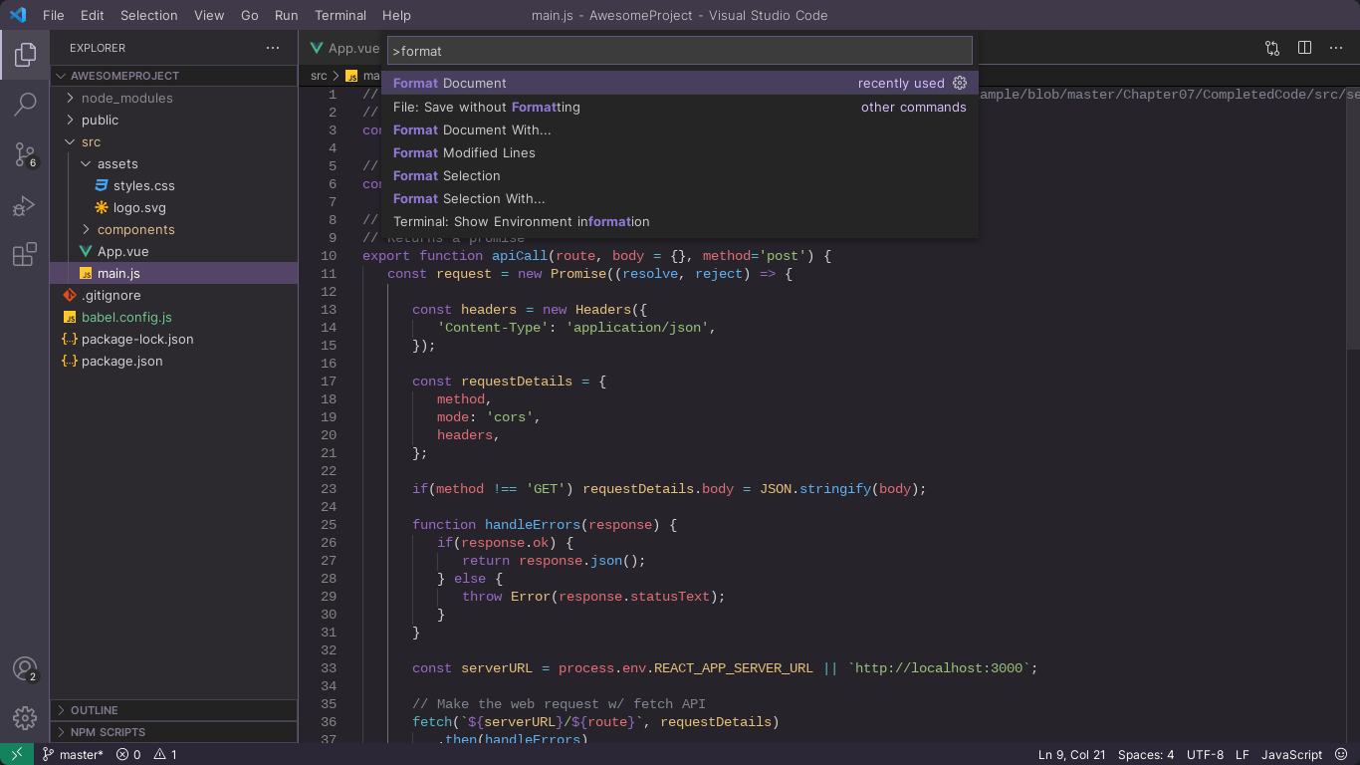Choose Format Selection With... command
The width and height of the screenshot is (1360, 765).
pos(680,198)
